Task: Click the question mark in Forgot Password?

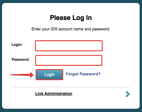Action: pos(99,74)
